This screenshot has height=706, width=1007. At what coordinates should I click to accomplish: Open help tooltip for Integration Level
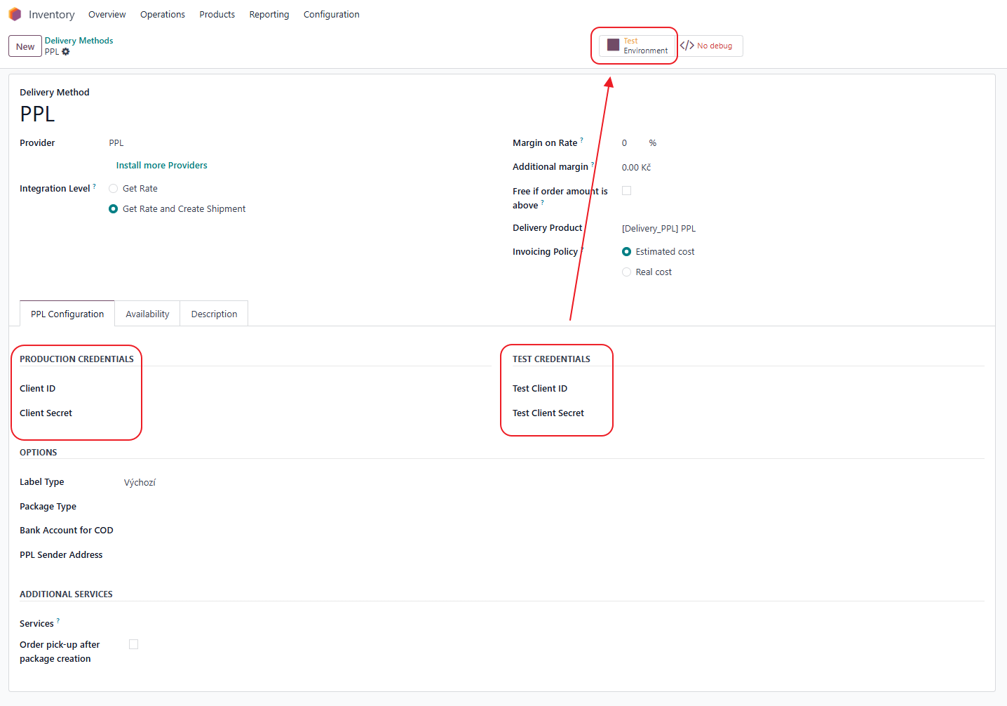click(94, 186)
